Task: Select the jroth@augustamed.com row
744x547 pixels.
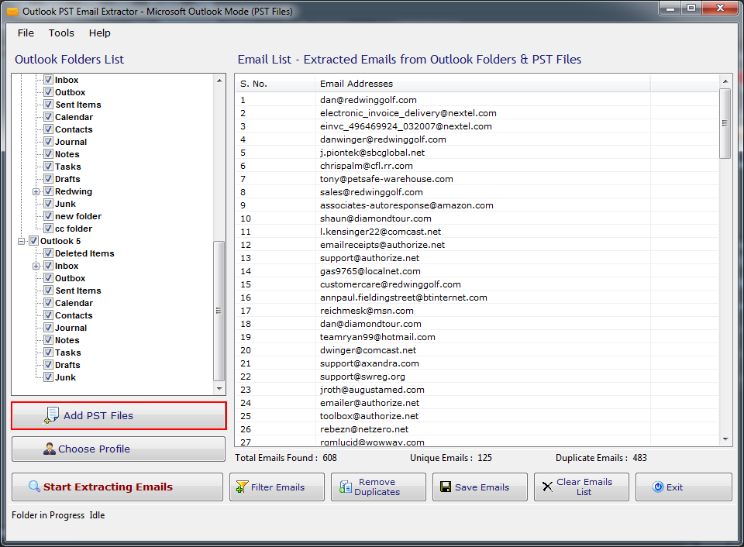Action: pyautogui.click(x=477, y=390)
